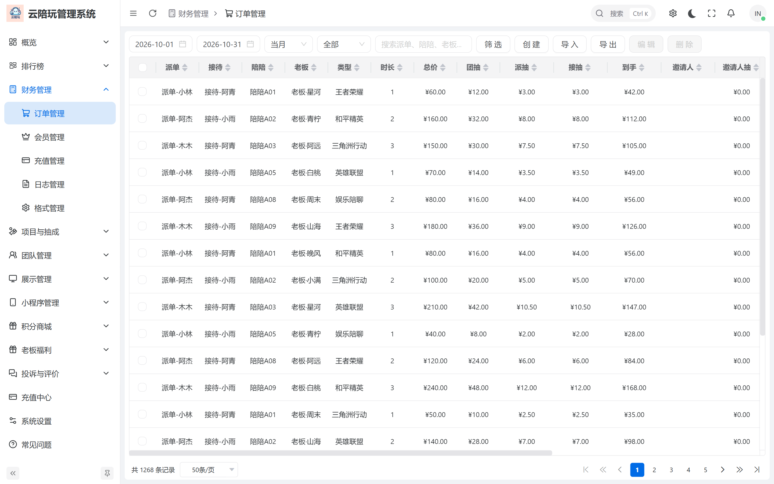Click the 云陪玩 app logo
Image resolution: width=774 pixels, height=484 pixels.
tap(15, 13)
